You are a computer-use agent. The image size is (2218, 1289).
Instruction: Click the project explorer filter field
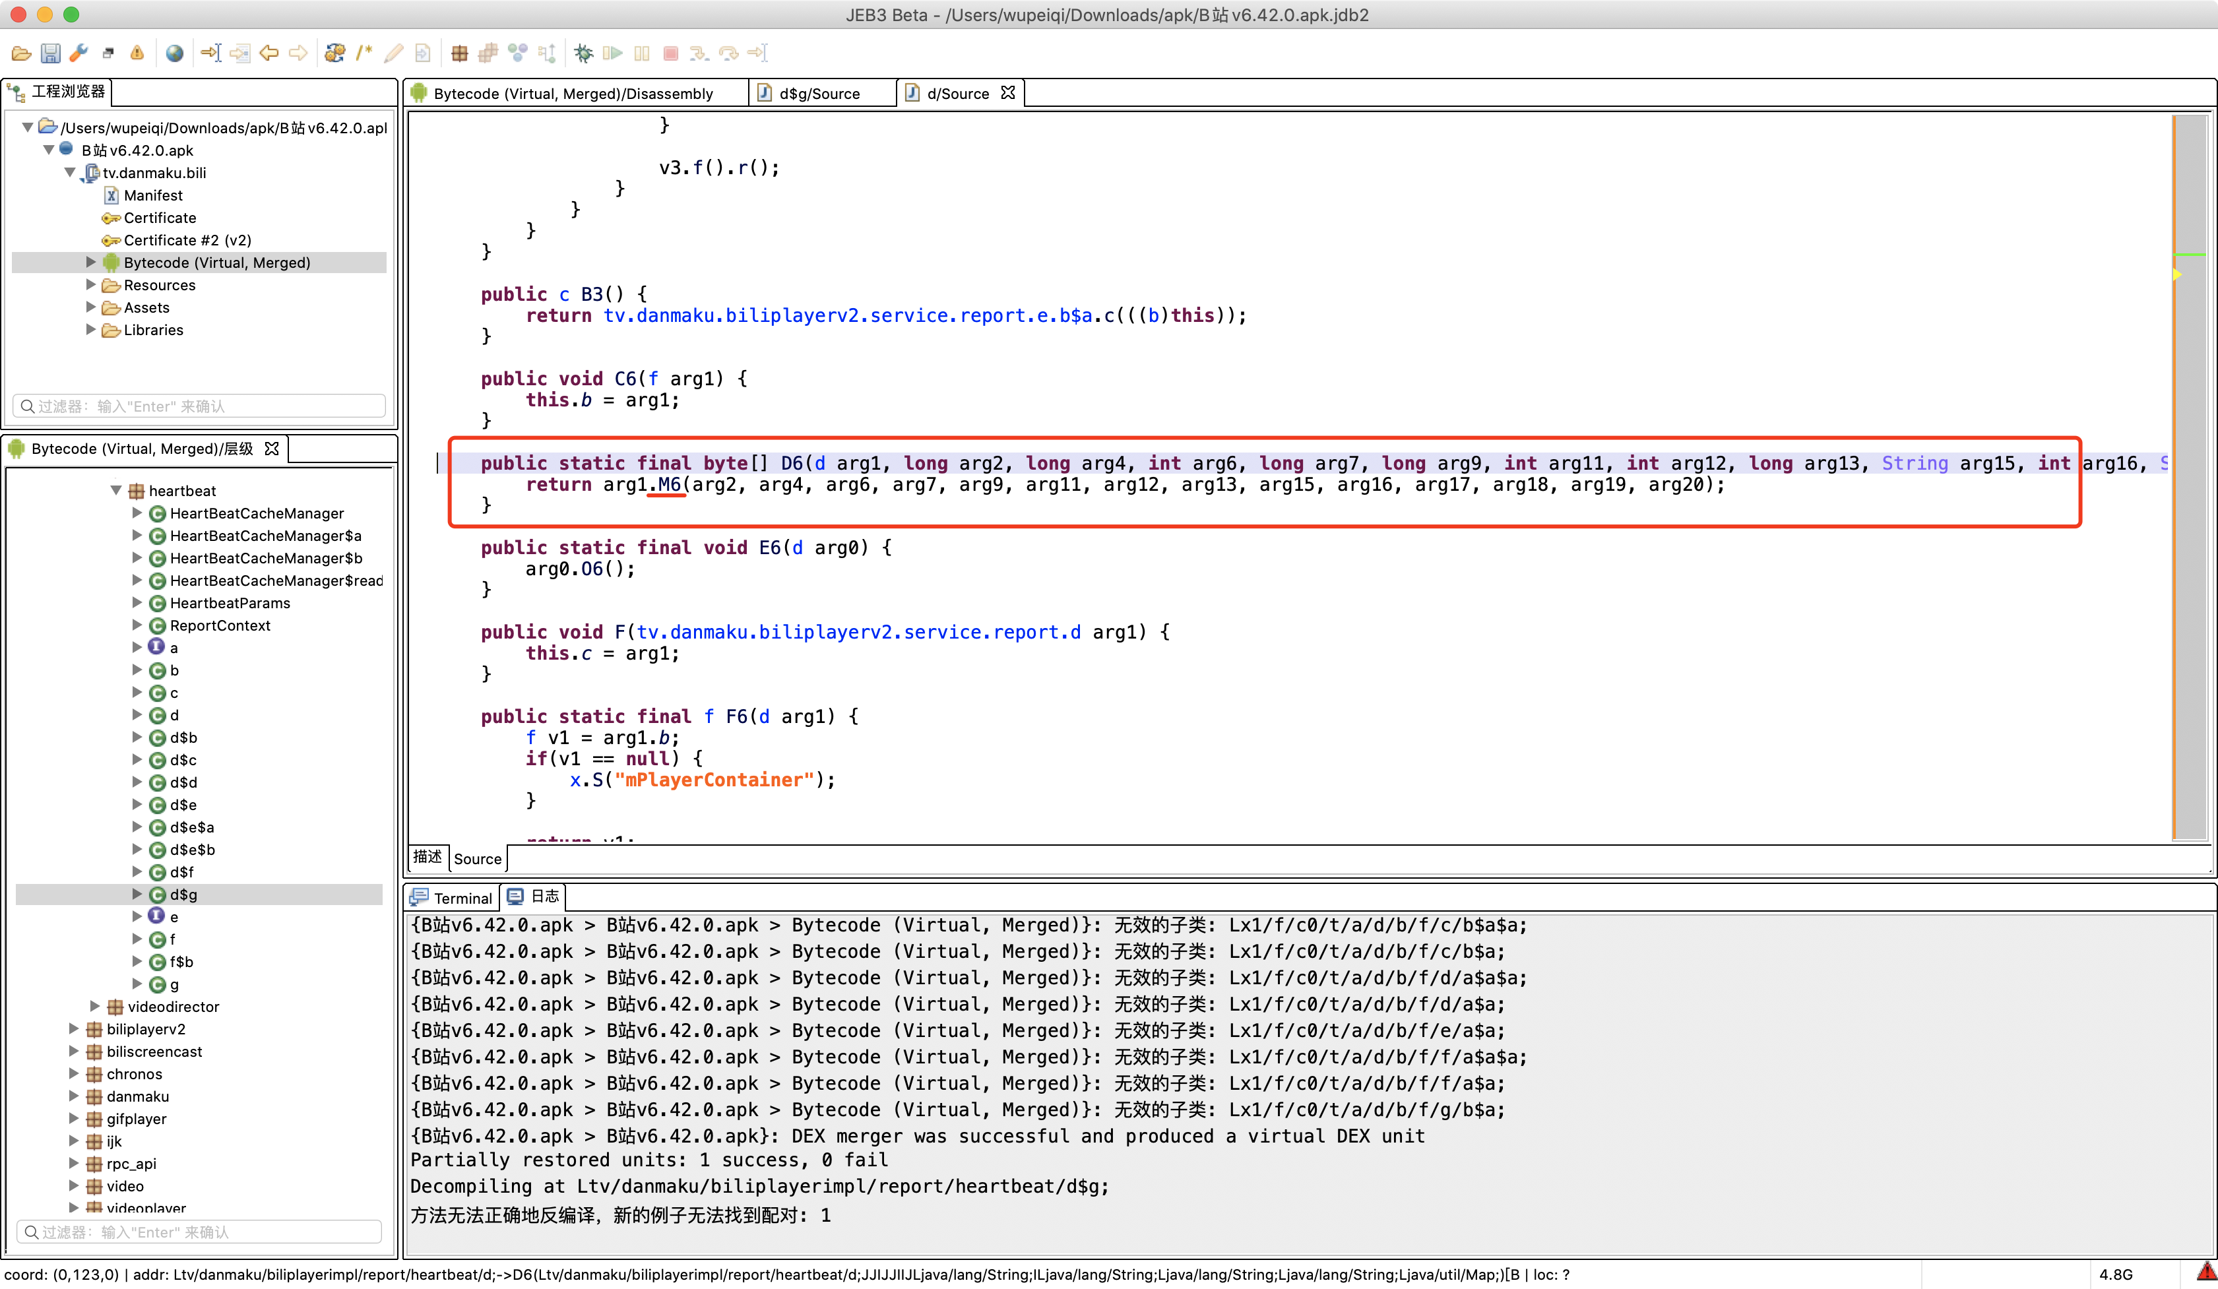tap(201, 406)
